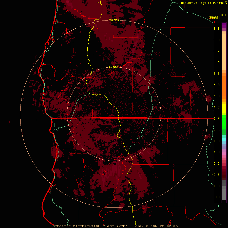The width and height of the screenshot is (228, 228).
Task: Select the 9.8 legend value
Action: tap(217, 28)
